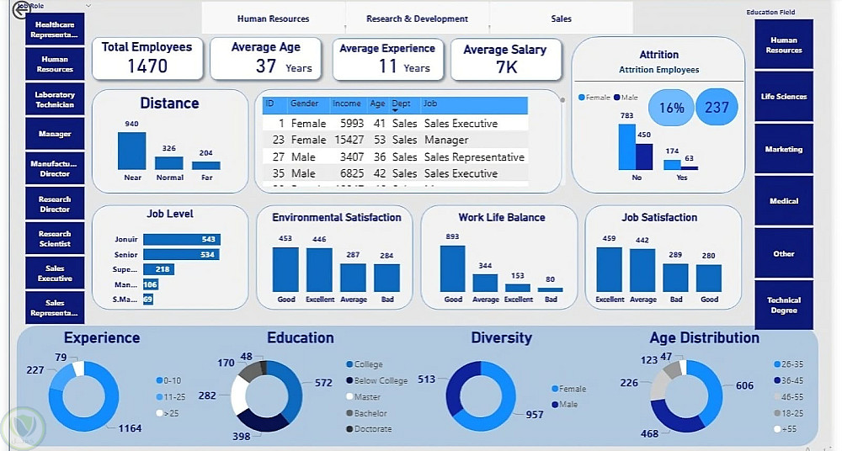
Task: Select Other education field
Action: (784, 253)
